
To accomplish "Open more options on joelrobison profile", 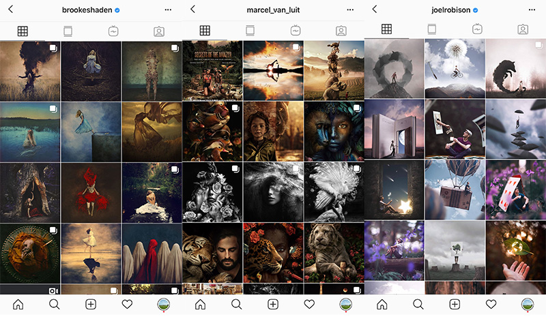I will (532, 10).
